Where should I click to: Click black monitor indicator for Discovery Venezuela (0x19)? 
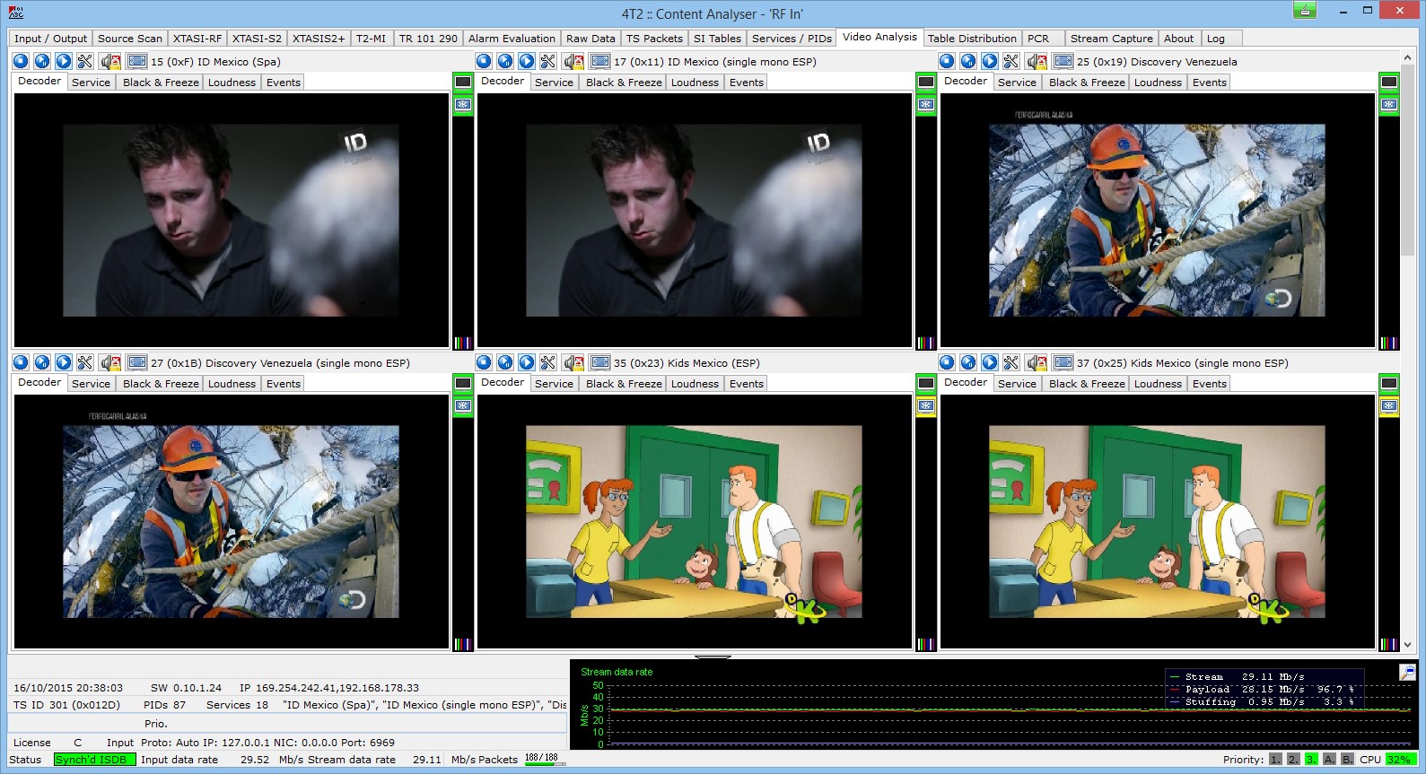point(1389,82)
